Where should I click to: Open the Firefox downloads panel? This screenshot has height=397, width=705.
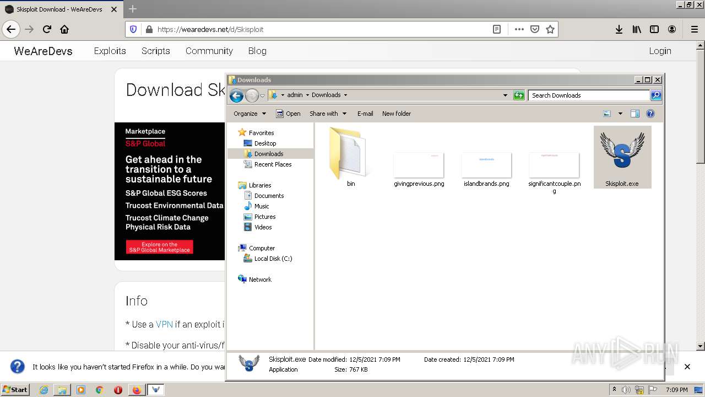[619, 29]
